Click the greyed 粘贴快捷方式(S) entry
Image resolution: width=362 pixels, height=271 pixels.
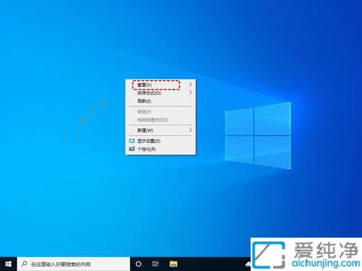[160, 120]
